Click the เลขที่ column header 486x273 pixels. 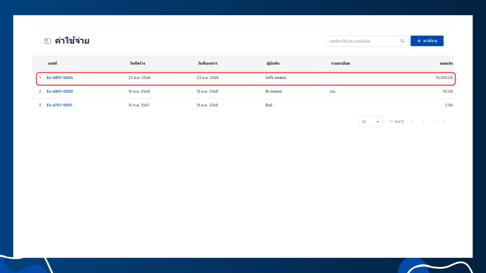(x=52, y=63)
